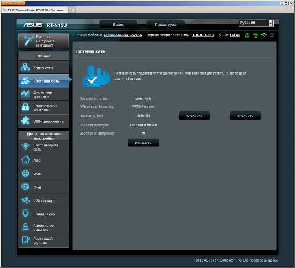Open the Русский language dropdown
Image resolution: width=295 pixels, height=268 pixels.
[256, 23]
